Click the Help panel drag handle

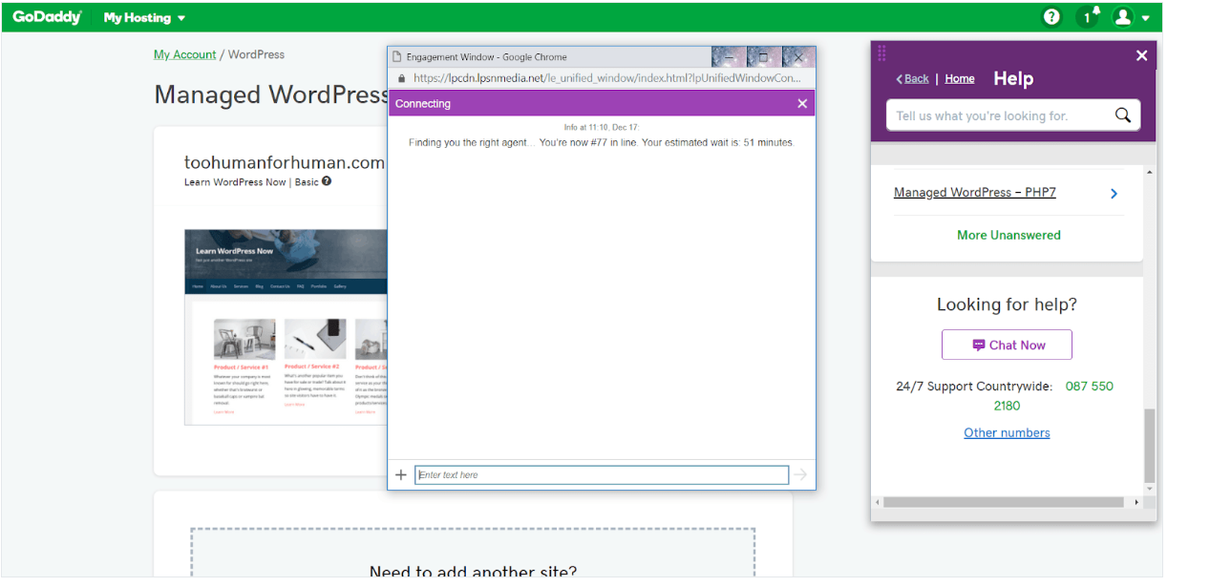(881, 53)
